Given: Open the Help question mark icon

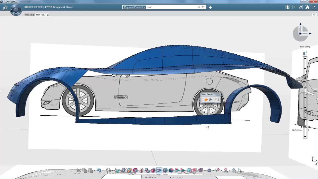Looking at the screenshot, I should click(x=313, y=7).
